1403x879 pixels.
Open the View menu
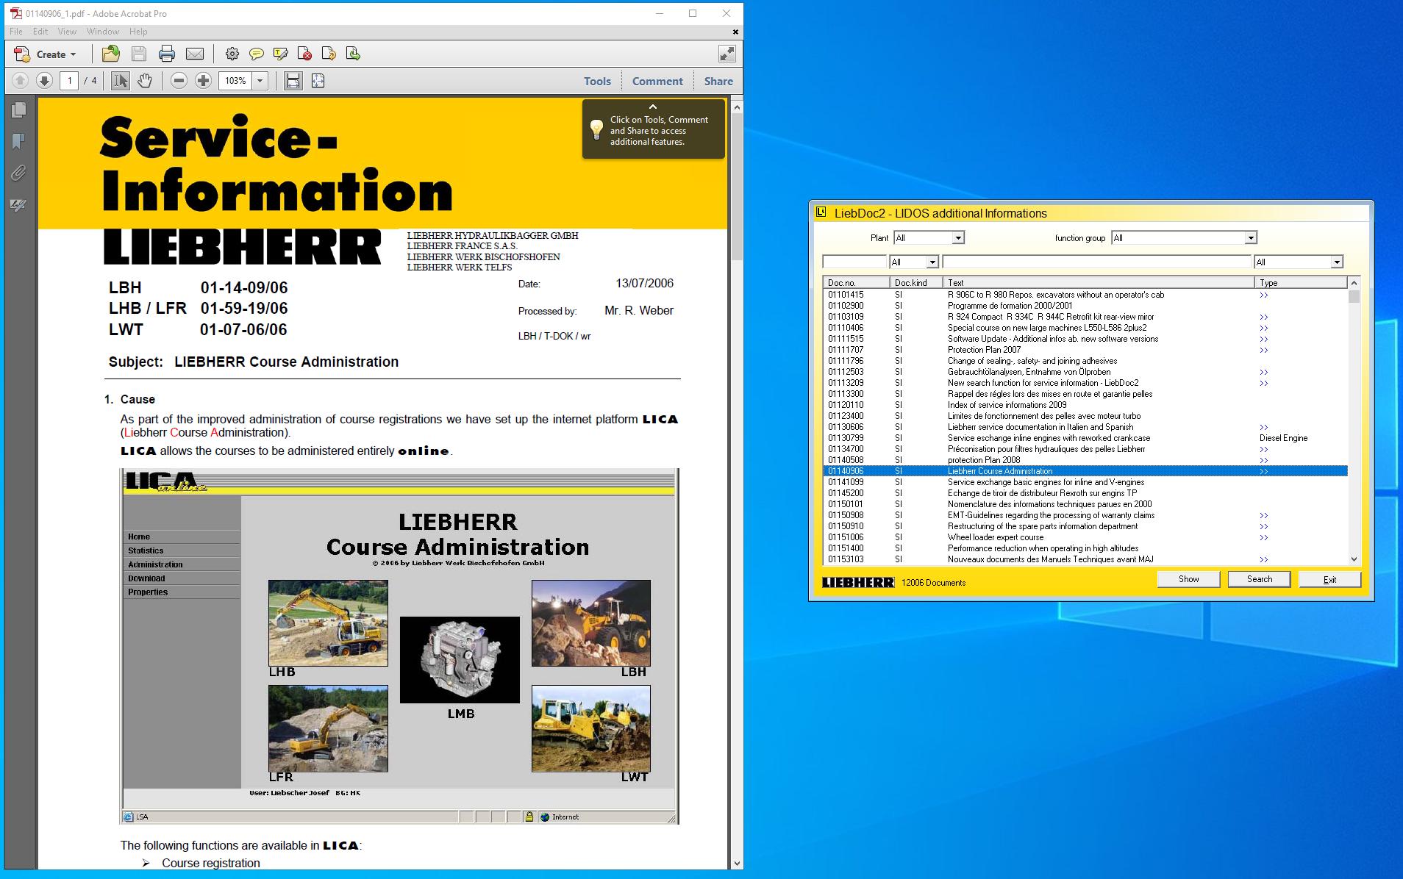(x=67, y=32)
